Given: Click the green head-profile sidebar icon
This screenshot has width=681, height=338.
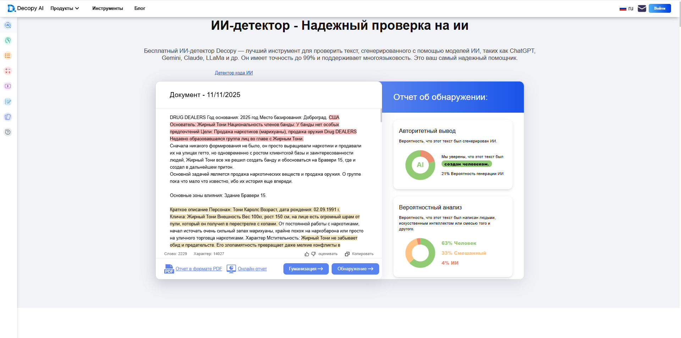Looking at the screenshot, I should click(x=8, y=40).
